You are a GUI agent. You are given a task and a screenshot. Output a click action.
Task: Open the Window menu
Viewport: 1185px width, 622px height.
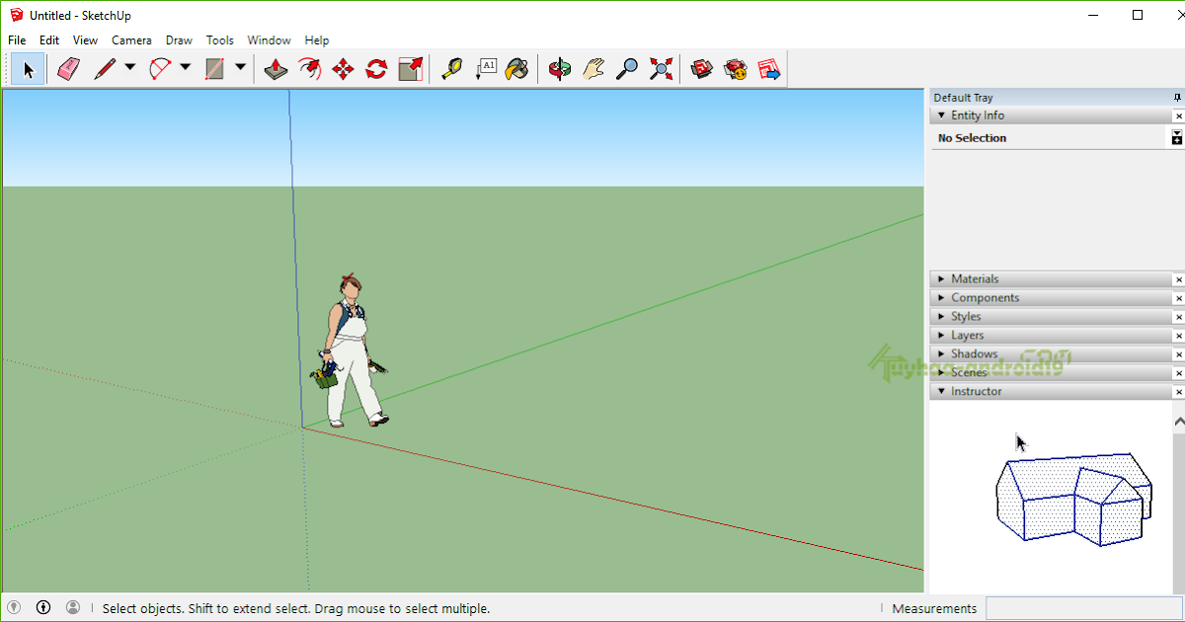point(269,40)
